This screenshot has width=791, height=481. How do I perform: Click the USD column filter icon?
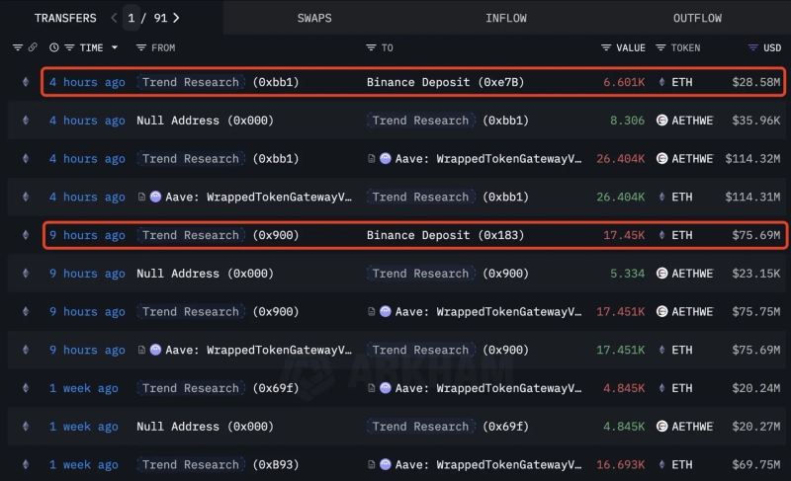tap(753, 47)
